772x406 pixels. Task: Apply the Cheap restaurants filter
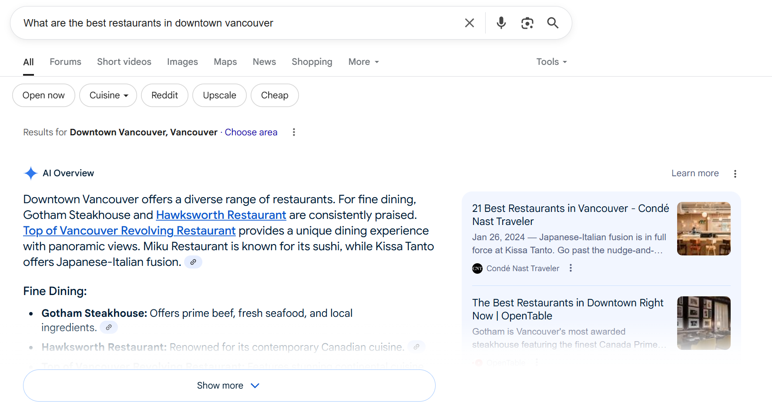click(x=275, y=95)
